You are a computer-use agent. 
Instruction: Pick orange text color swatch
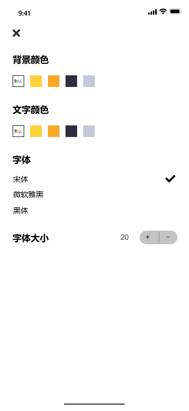click(53, 131)
